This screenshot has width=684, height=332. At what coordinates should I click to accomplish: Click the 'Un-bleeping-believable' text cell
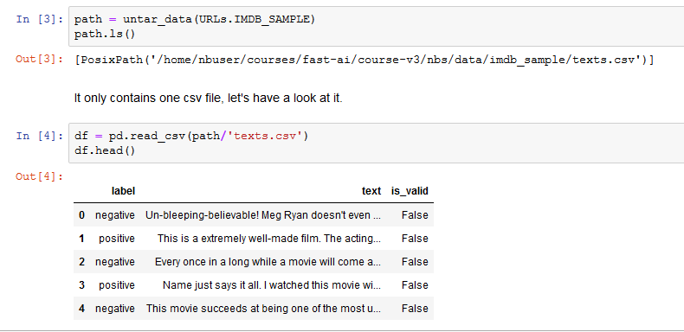pyautogui.click(x=263, y=215)
